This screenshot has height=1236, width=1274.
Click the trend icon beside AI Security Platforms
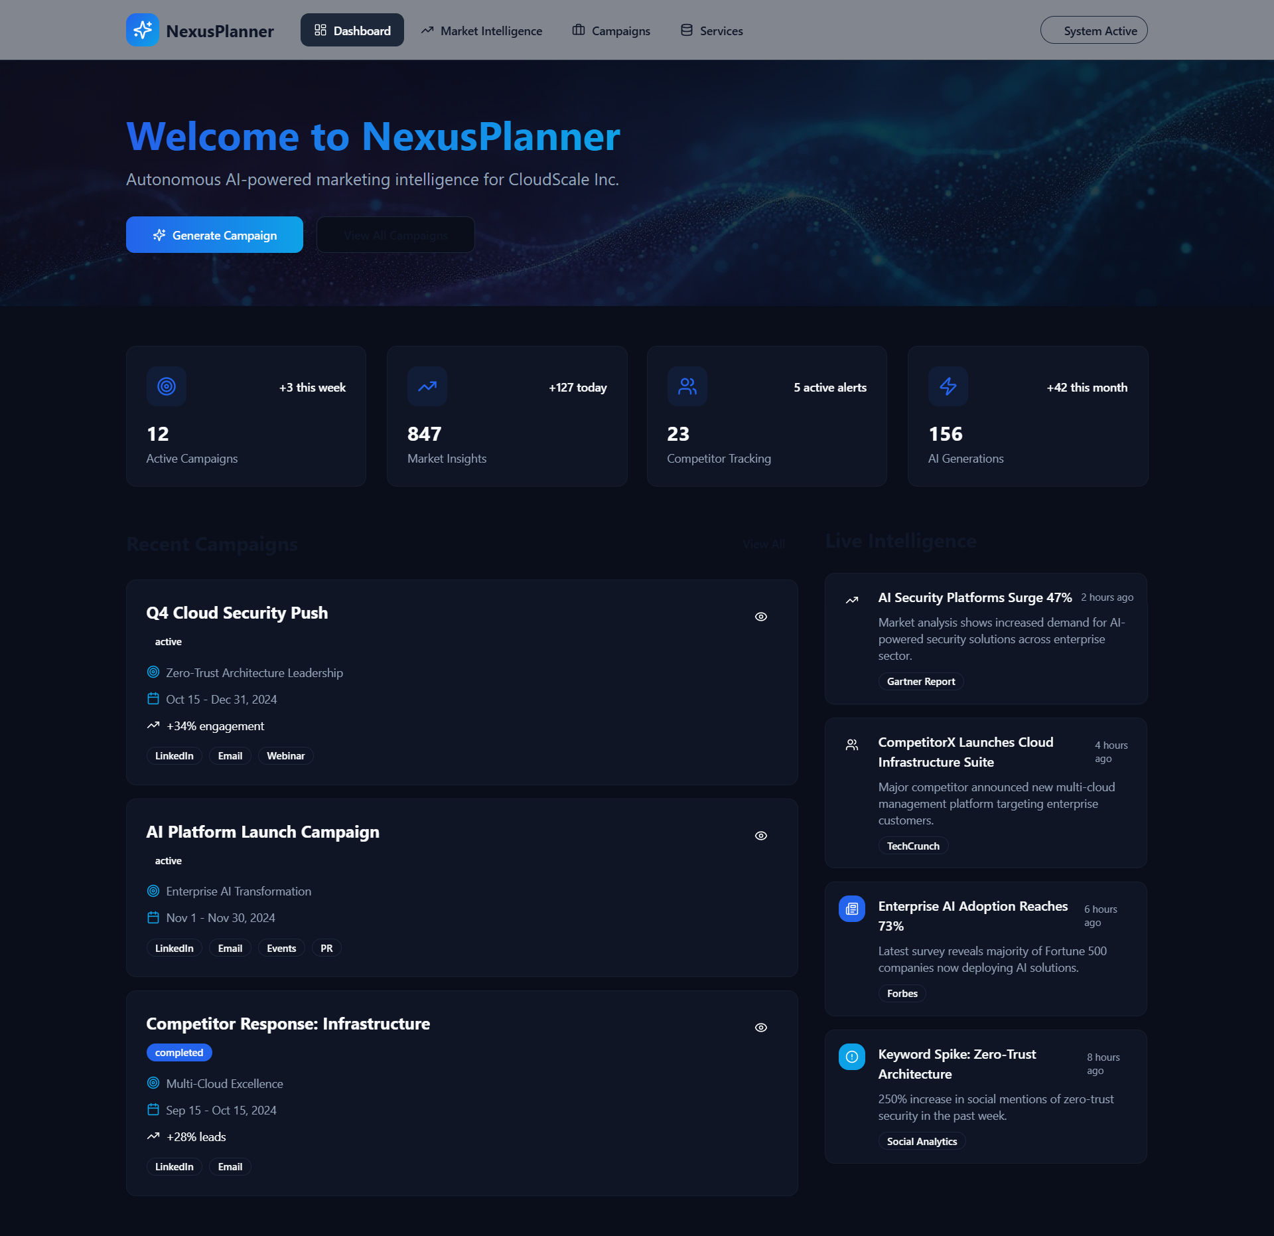point(851,600)
